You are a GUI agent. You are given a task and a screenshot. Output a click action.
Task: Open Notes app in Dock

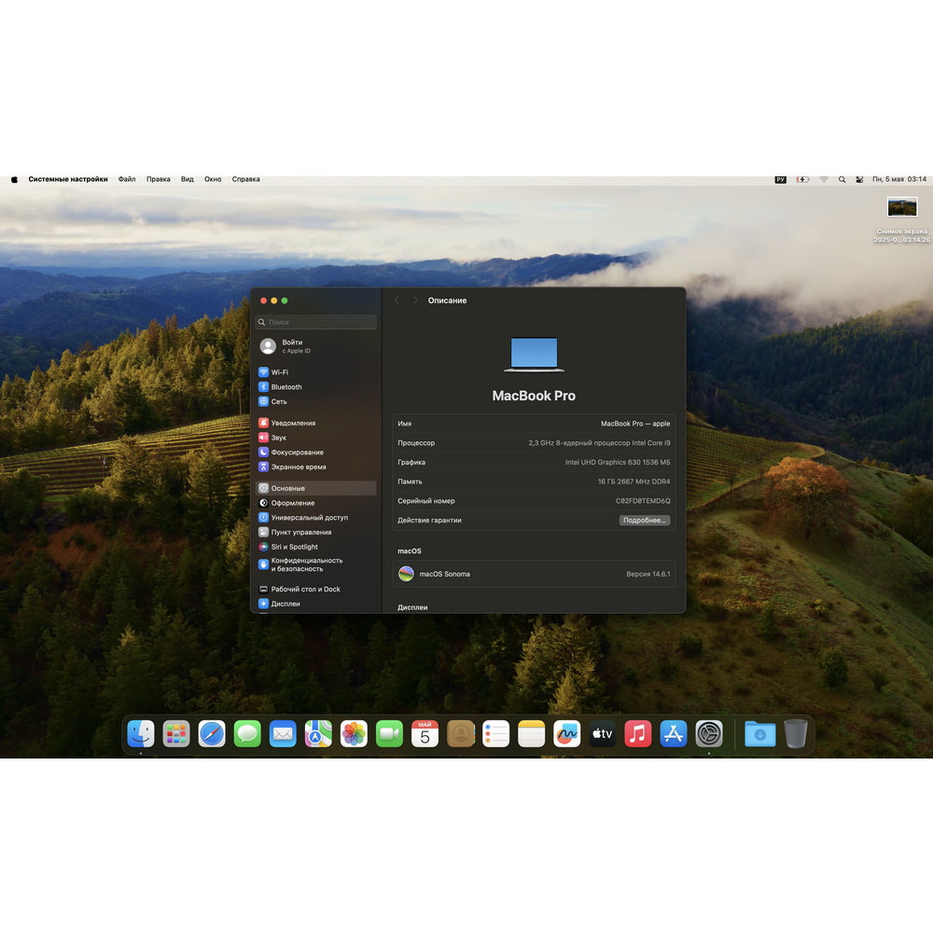pos(532,733)
